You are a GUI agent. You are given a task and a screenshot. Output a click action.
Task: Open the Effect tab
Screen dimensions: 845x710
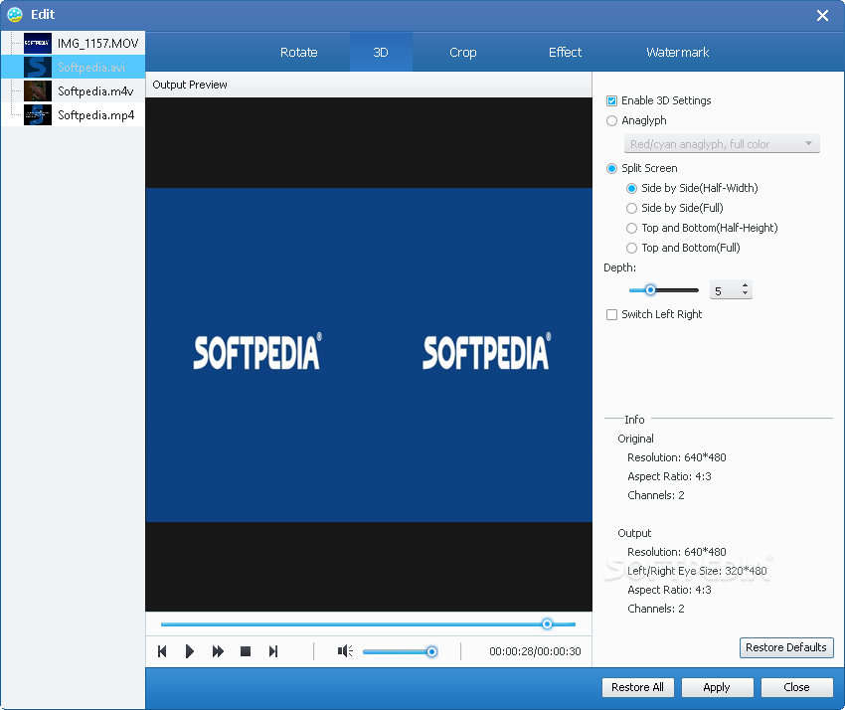[x=565, y=53]
